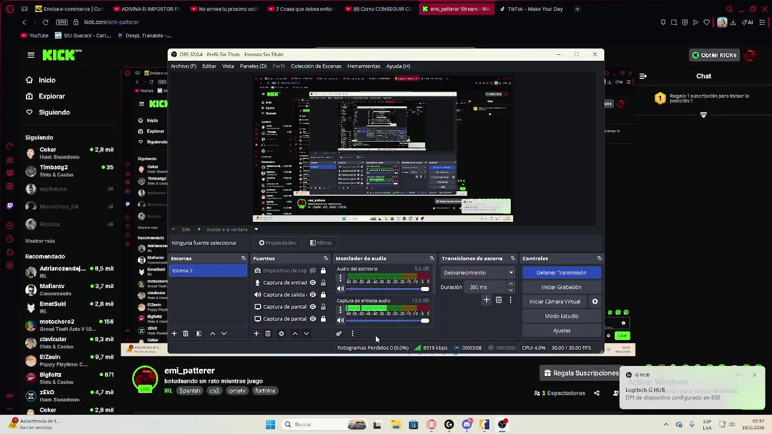772x434 pixels.
Task: Click Iniciar Grabación button
Action: point(562,288)
